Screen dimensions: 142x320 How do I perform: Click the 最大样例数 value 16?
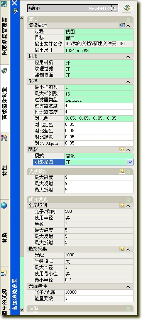point(99,94)
